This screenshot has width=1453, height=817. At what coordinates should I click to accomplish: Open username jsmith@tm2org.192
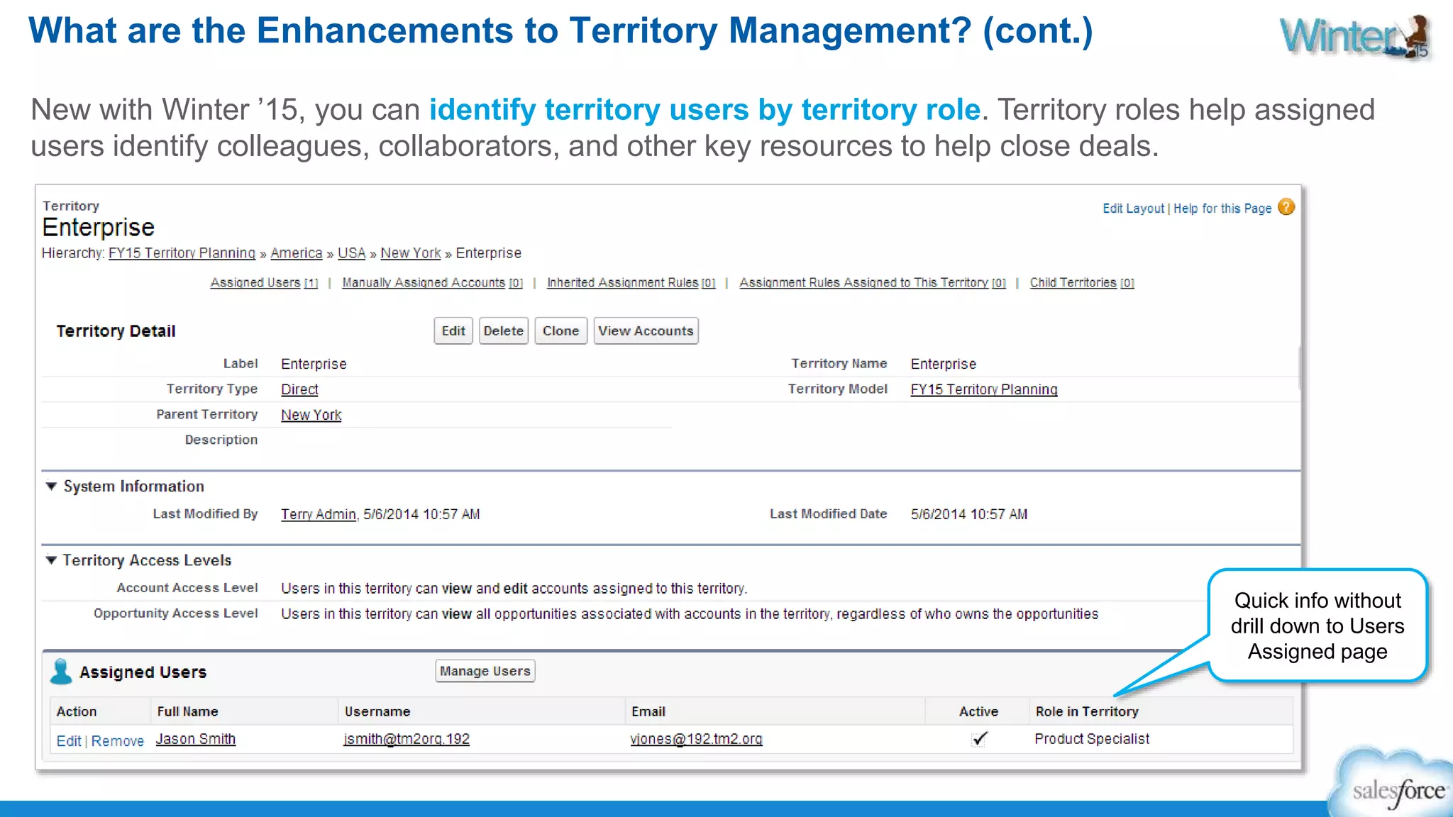tap(407, 739)
